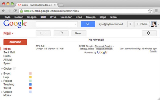Bookmark page with the star icon

150,11
